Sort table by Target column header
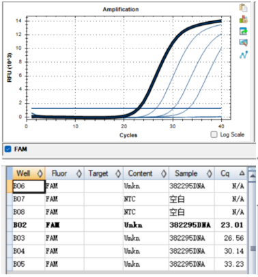 pos(104,173)
